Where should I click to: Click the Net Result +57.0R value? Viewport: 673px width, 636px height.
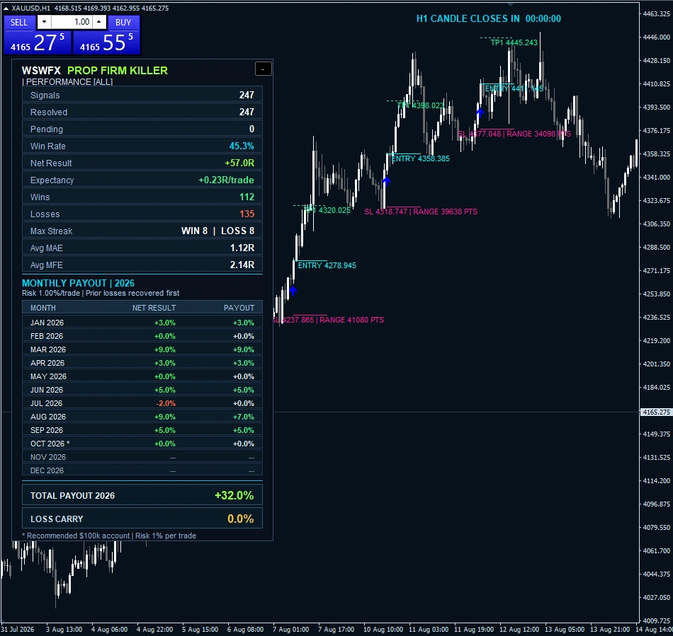click(x=239, y=163)
